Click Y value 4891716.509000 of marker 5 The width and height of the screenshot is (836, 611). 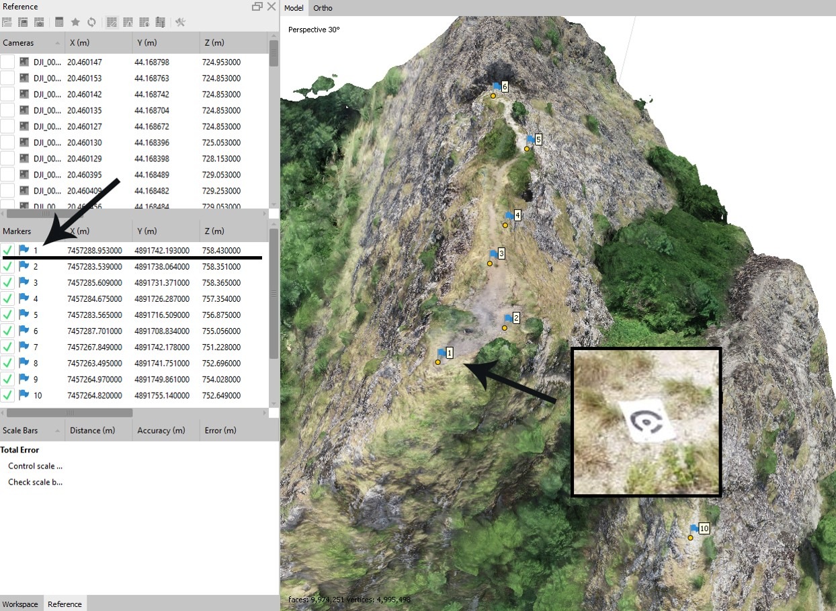coord(162,315)
